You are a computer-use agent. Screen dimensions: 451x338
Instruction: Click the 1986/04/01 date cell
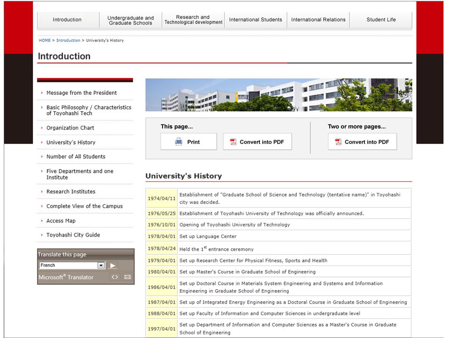(x=162, y=287)
